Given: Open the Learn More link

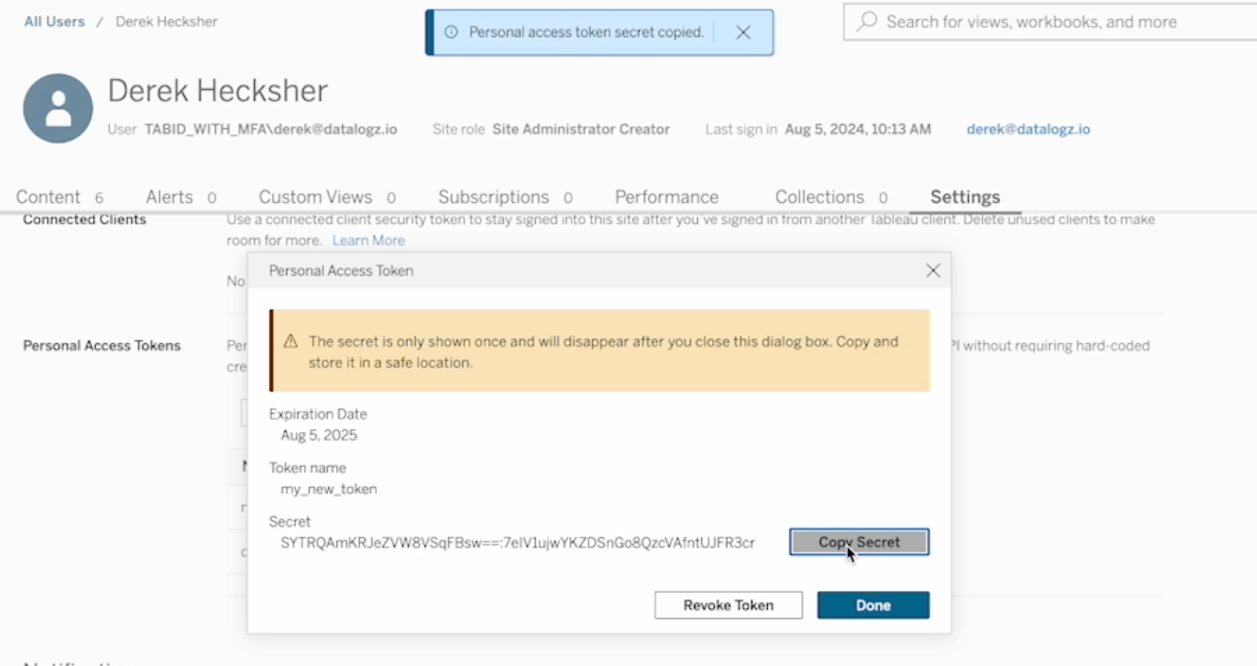Looking at the screenshot, I should pyautogui.click(x=368, y=241).
